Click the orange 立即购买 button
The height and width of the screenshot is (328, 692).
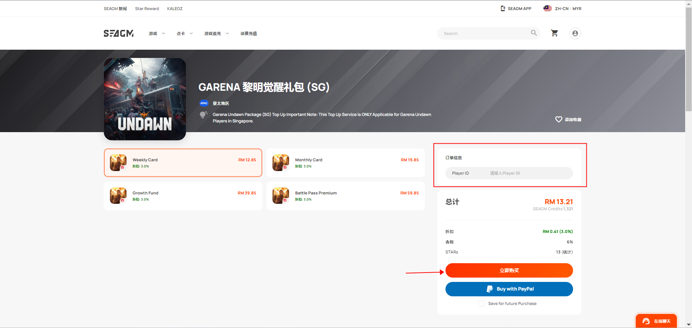point(509,270)
